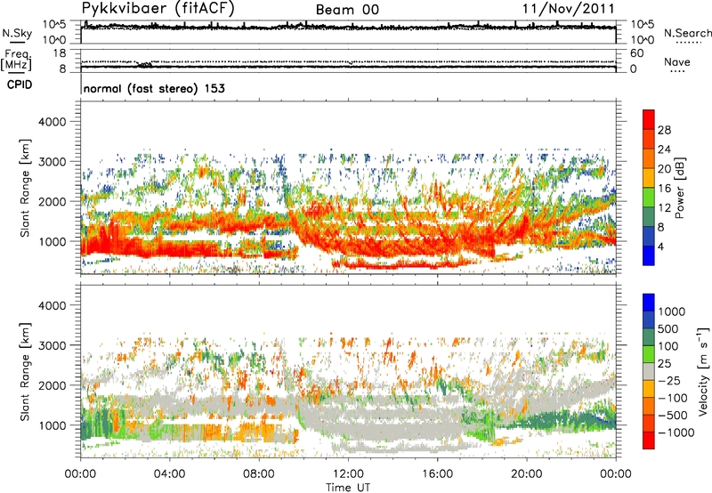712x493 pixels.
Task: Click the "Nave" legend label
Action: [x=677, y=62]
